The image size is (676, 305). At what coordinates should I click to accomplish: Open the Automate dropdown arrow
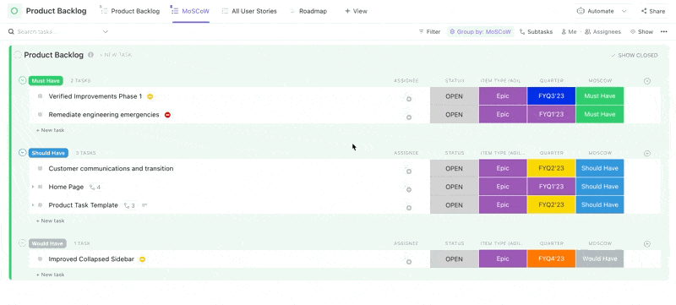coord(624,11)
